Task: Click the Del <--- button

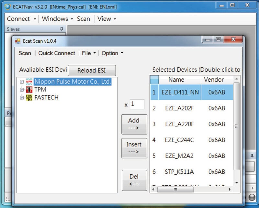Action: [134, 180]
